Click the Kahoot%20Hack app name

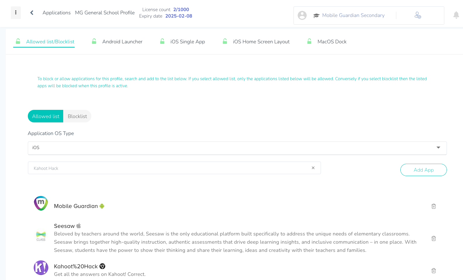point(76,266)
